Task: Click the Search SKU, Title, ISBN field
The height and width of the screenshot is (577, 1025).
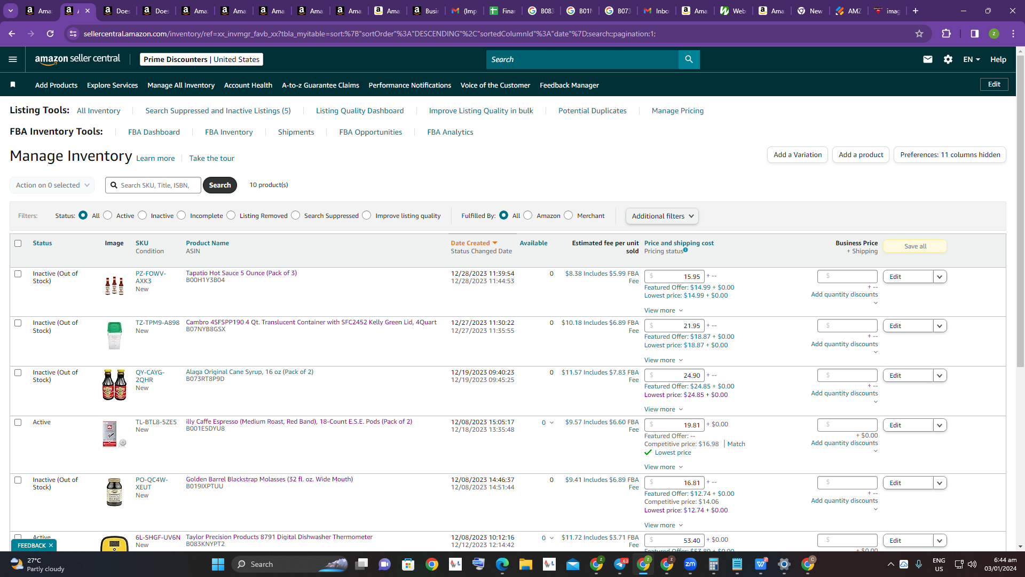Action: (153, 185)
